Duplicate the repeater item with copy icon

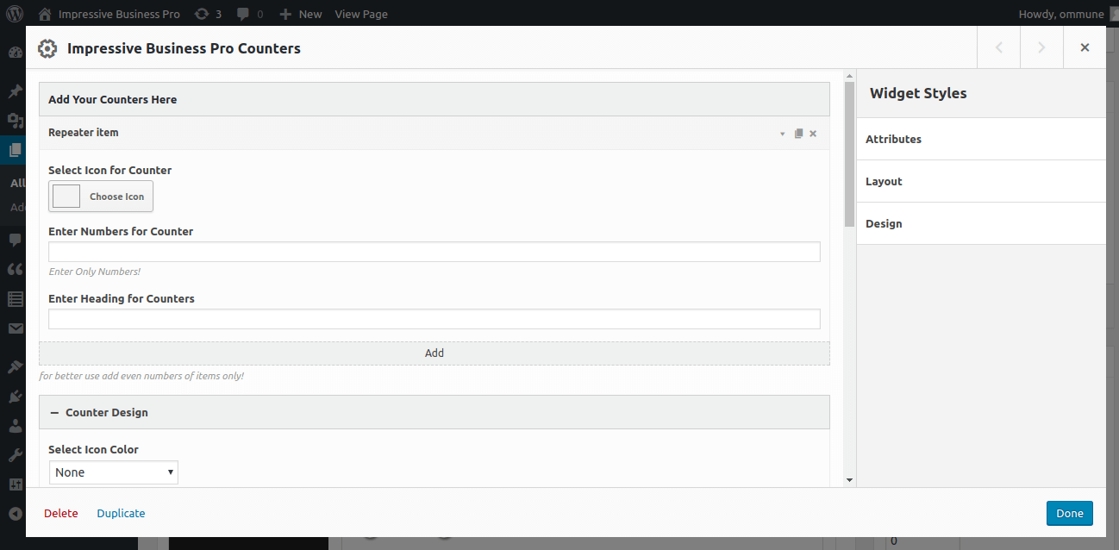tap(798, 134)
